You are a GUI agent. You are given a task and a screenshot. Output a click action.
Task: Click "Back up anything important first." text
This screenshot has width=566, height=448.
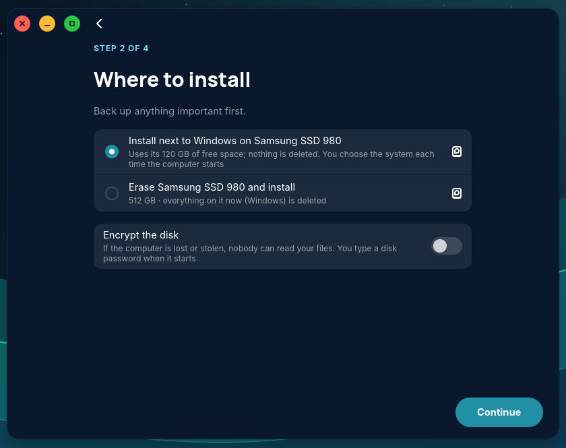coord(170,111)
